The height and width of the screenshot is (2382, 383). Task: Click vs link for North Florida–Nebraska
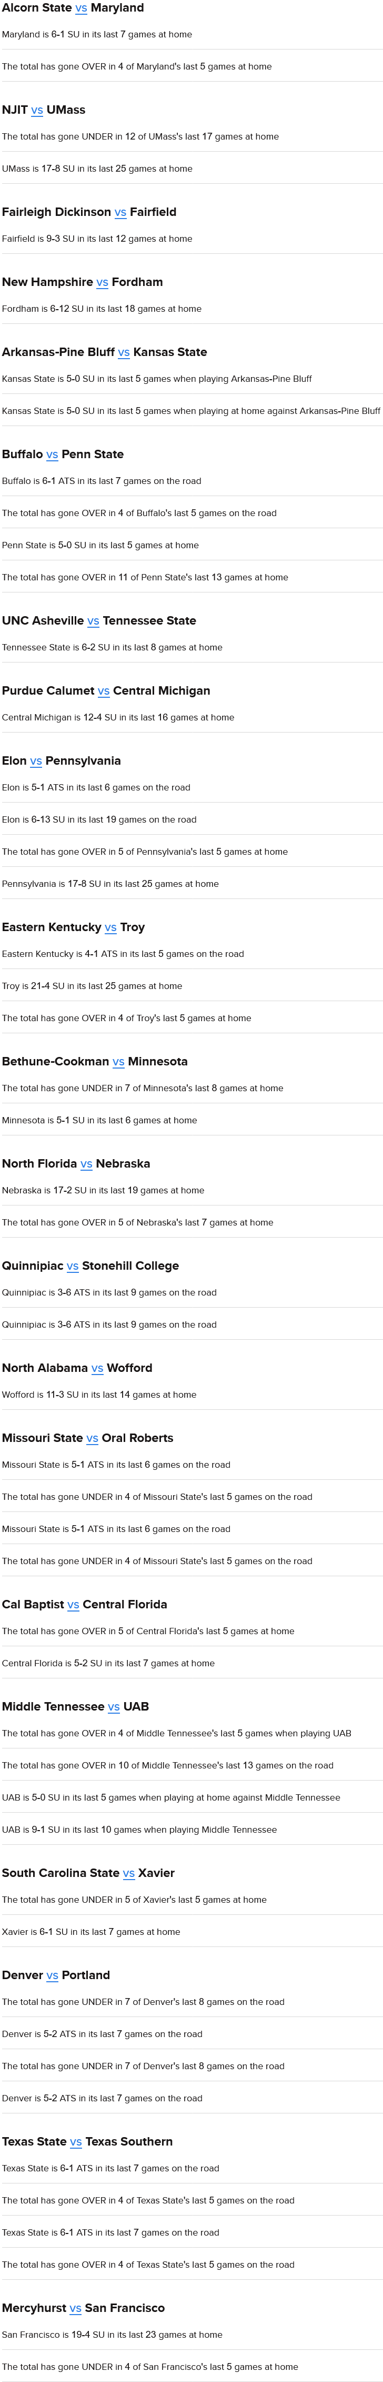click(x=87, y=1164)
